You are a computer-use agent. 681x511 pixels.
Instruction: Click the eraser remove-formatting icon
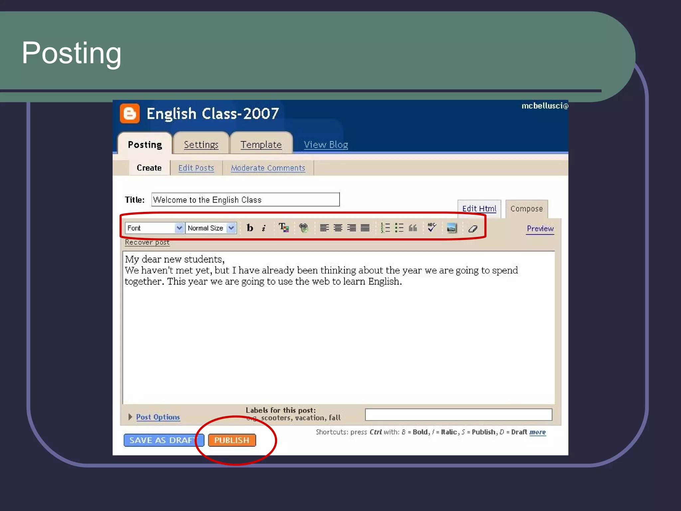click(x=473, y=229)
